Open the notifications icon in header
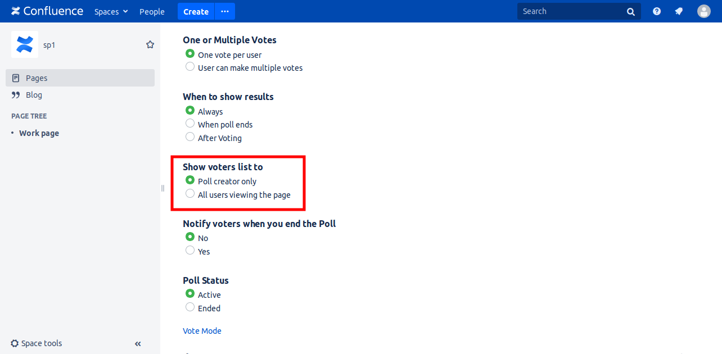Image resolution: width=722 pixels, height=354 pixels. click(x=679, y=11)
